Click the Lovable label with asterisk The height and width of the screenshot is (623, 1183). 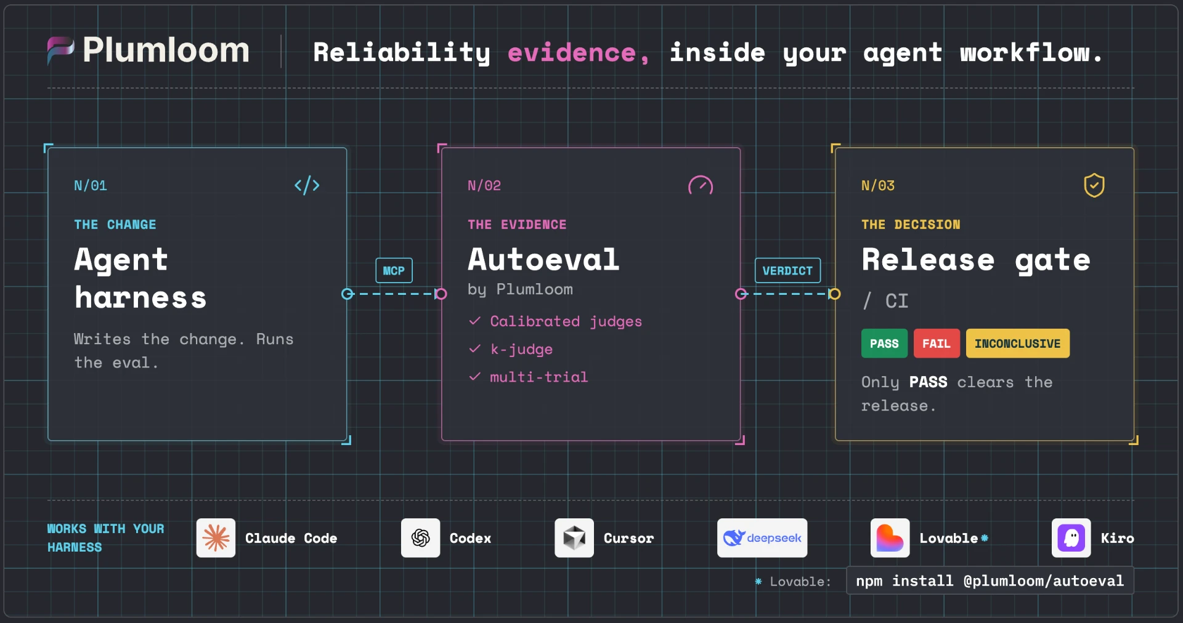point(954,538)
